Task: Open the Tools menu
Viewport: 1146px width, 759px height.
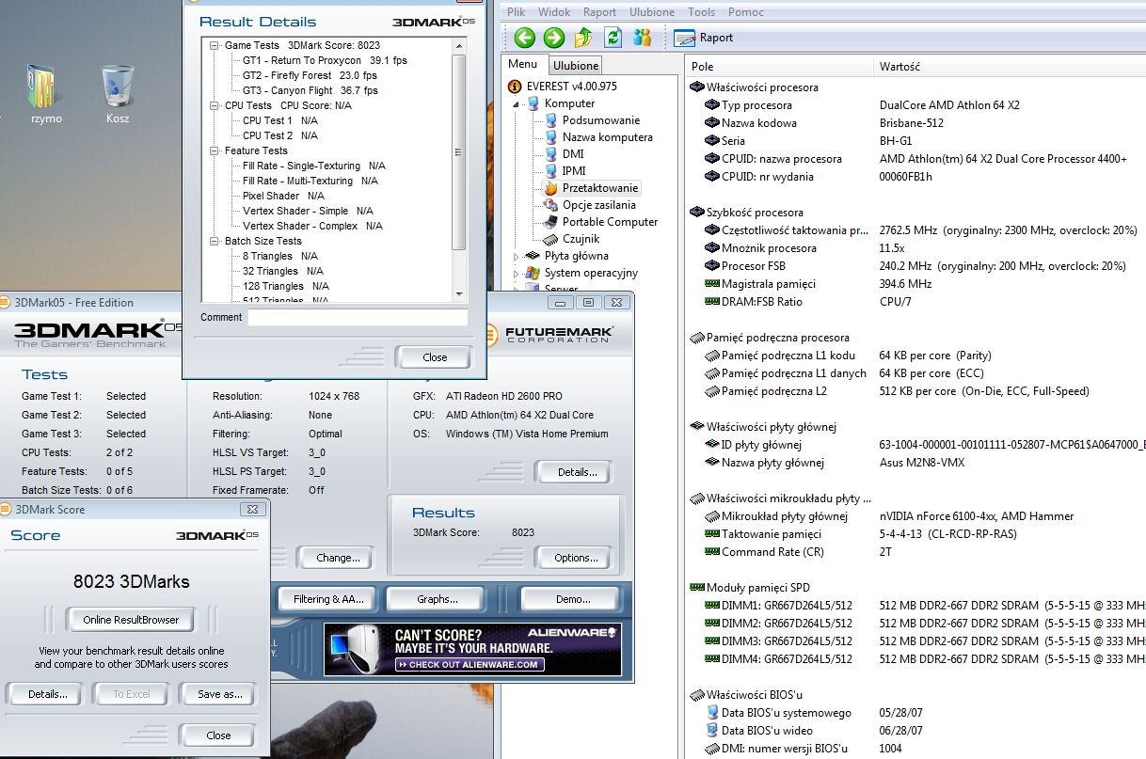Action: coord(701,12)
